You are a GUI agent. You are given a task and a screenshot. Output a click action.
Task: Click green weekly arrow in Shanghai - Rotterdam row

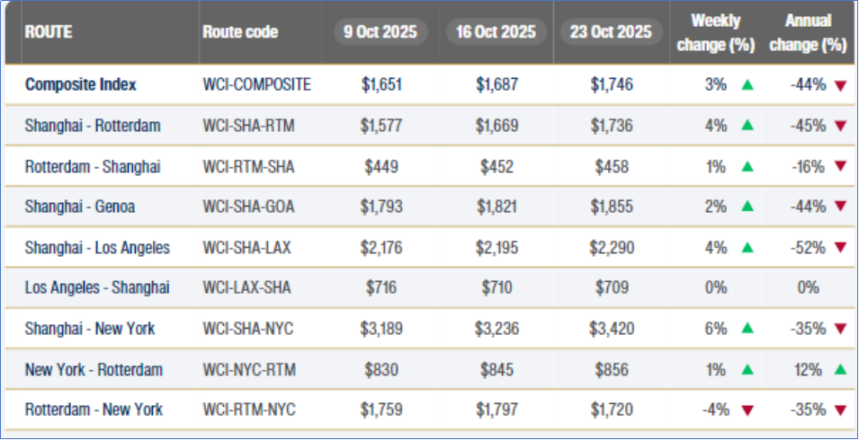[x=747, y=126]
